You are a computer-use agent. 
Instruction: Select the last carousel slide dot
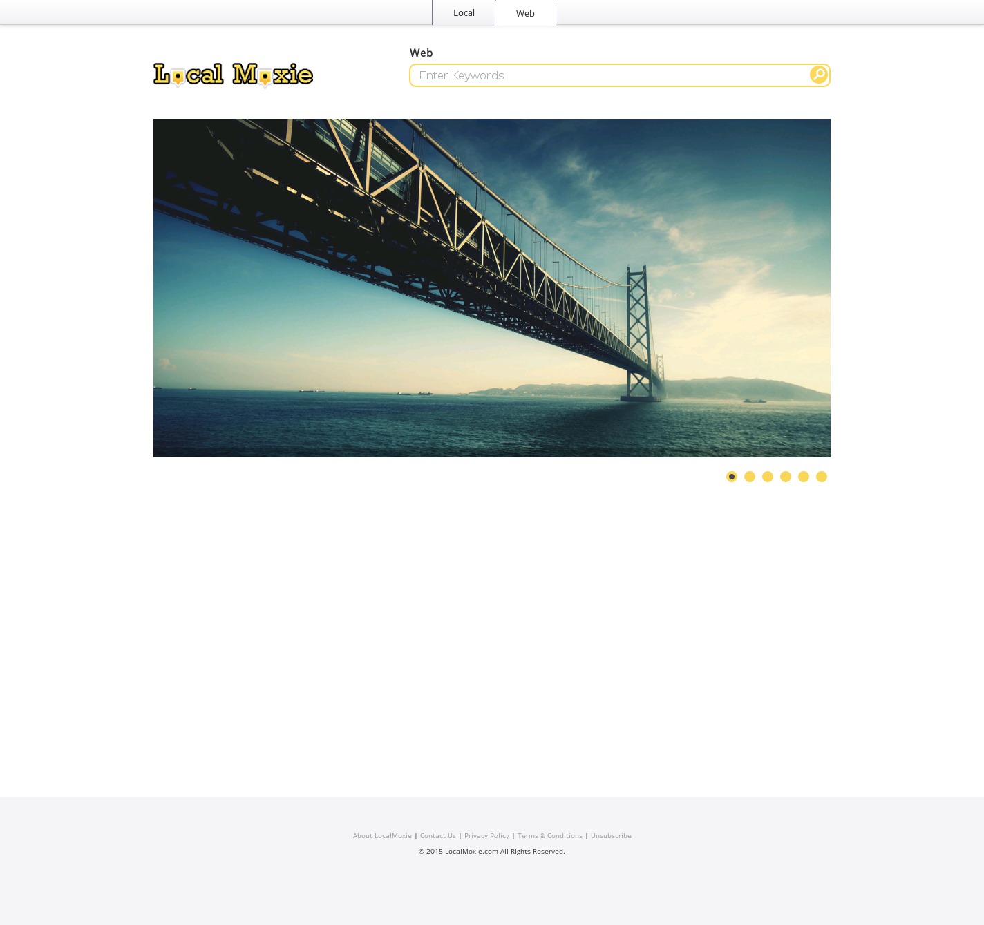tap(822, 477)
